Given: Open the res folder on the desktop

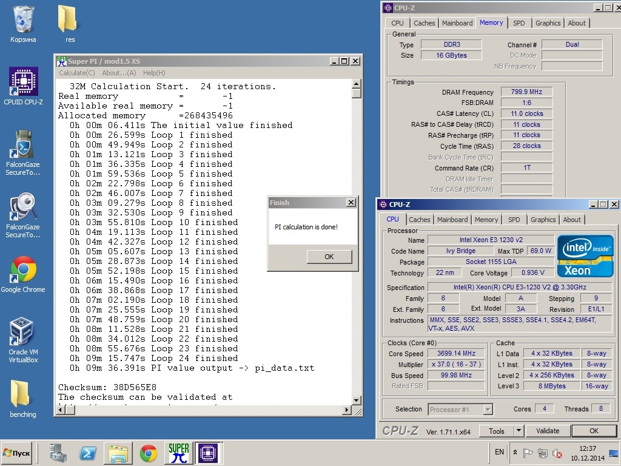Looking at the screenshot, I should point(70,24).
